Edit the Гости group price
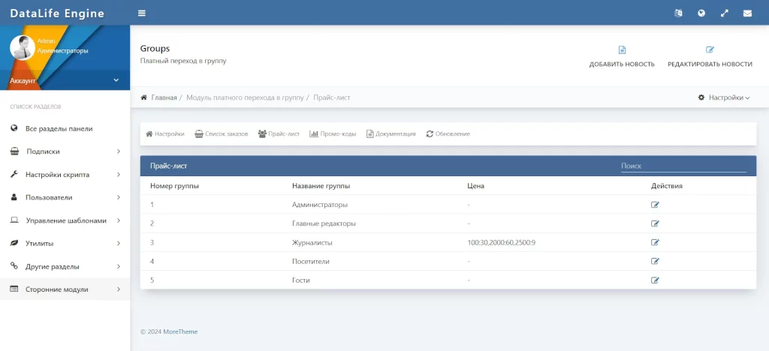 click(x=655, y=280)
